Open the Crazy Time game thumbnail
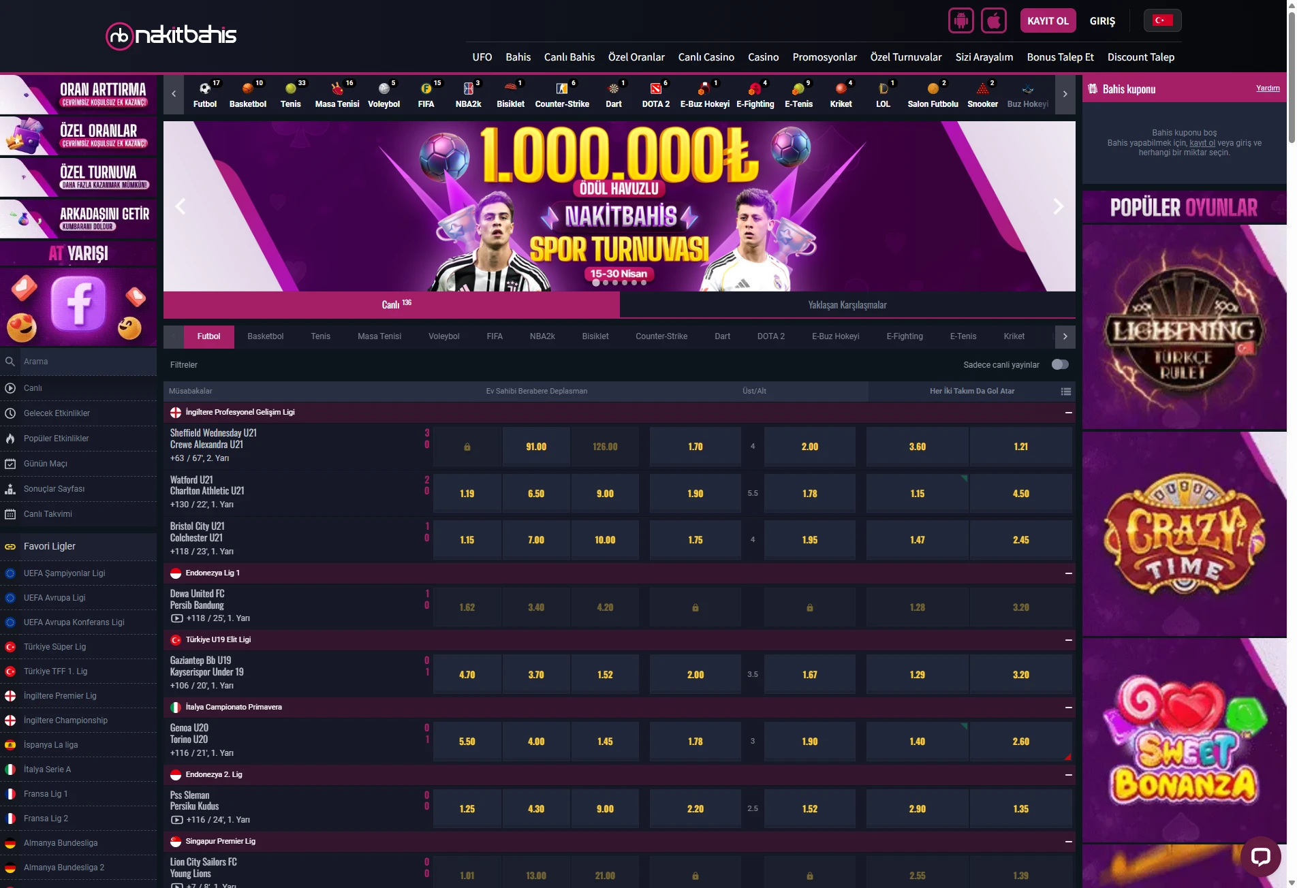 (1184, 534)
